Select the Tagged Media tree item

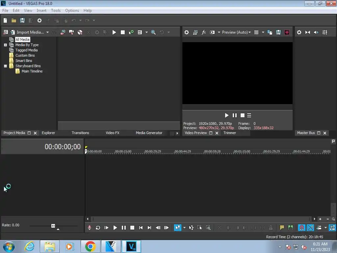(x=26, y=50)
